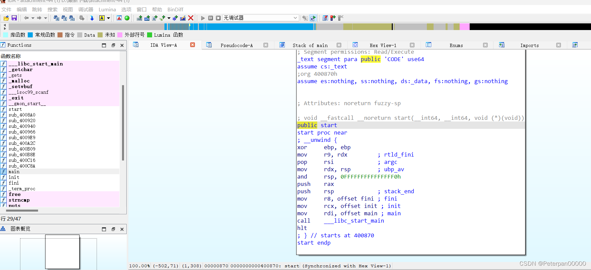The image size is (591, 270).
Task: Click the red X delete toolbar icon
Action: (x=191, y=18)
